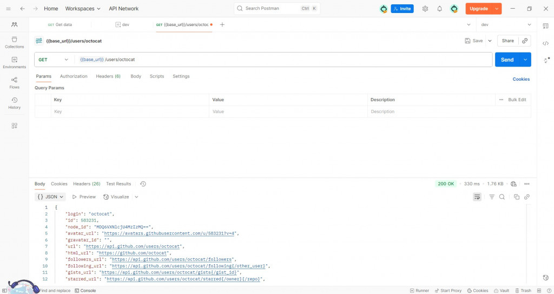
Task: Click the query params Value field
Action: 288,112
